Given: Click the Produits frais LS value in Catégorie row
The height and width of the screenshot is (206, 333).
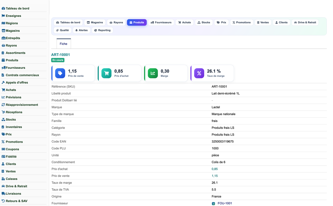Looking at the screenshot, I should click(x=223, y=128).
